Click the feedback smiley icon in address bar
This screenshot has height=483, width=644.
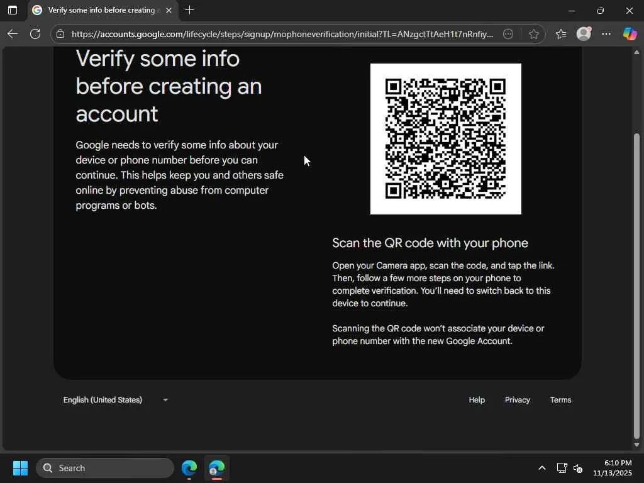click(508, 34)
